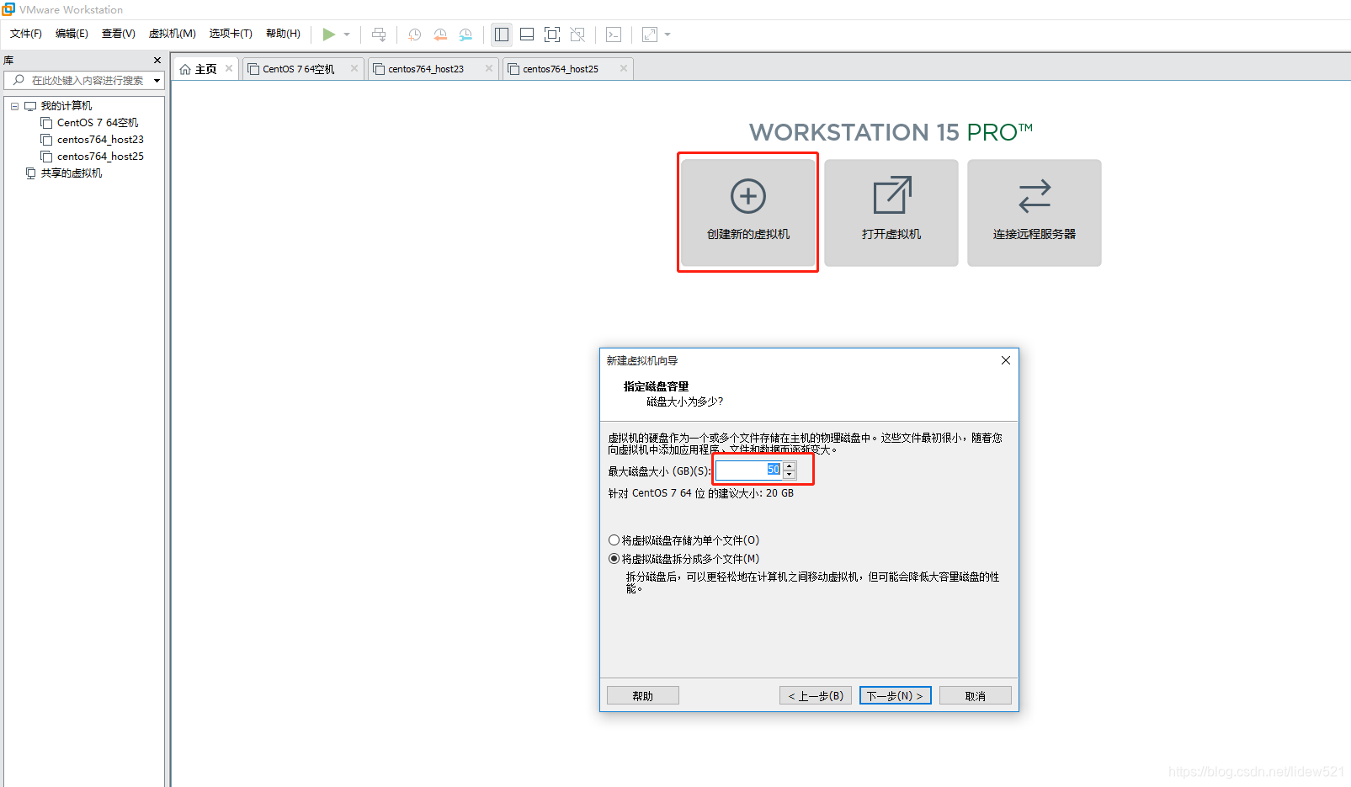Open the 选项卡(T) menu
This screenshot has height=787, width=1351.
231,34
